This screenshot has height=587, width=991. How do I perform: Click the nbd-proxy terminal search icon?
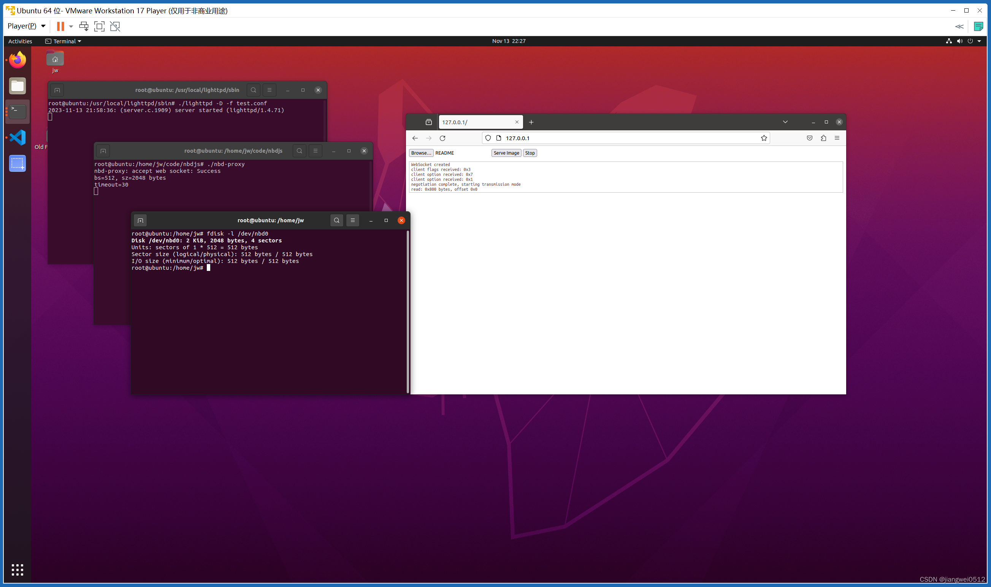point(299,150)
